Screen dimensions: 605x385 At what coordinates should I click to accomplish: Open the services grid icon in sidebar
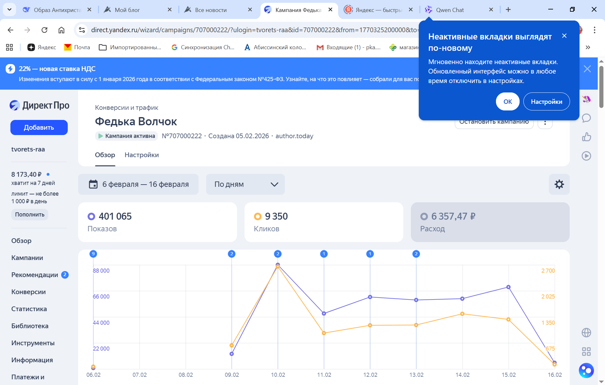(x=586, y=352)
